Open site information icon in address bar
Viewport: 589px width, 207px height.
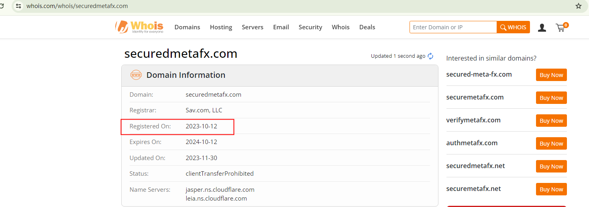(18, 6)
